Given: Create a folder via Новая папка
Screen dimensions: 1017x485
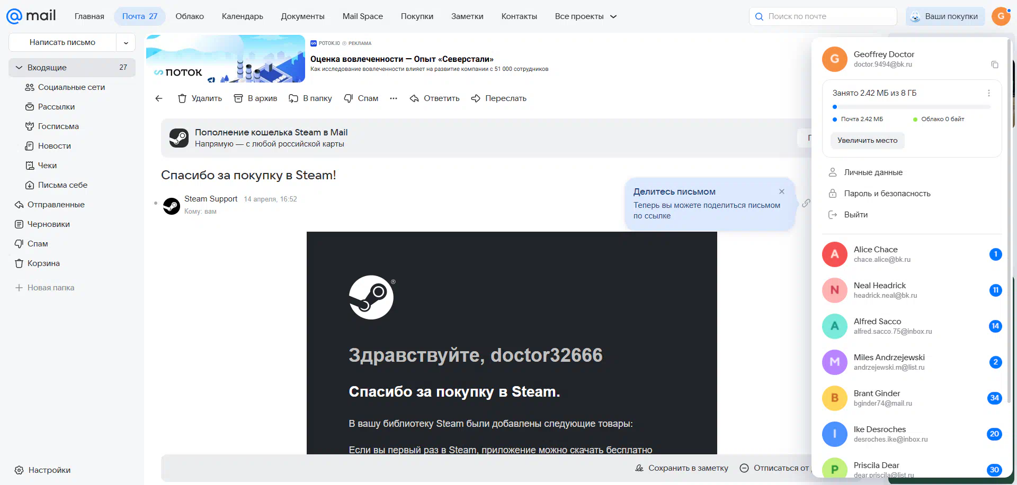Looking at the screenshot, I should coord(45,288).
